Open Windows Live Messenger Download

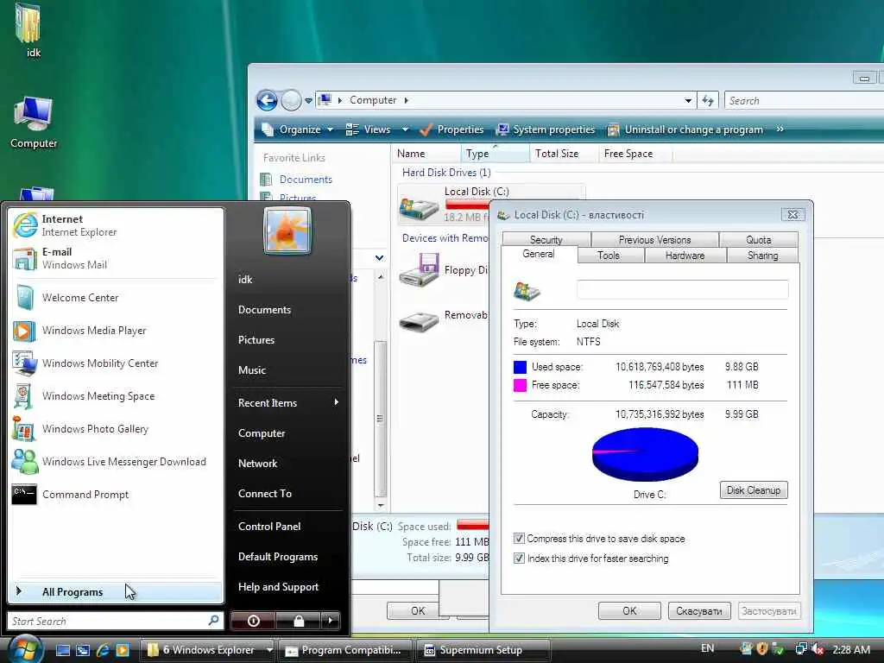117,461
